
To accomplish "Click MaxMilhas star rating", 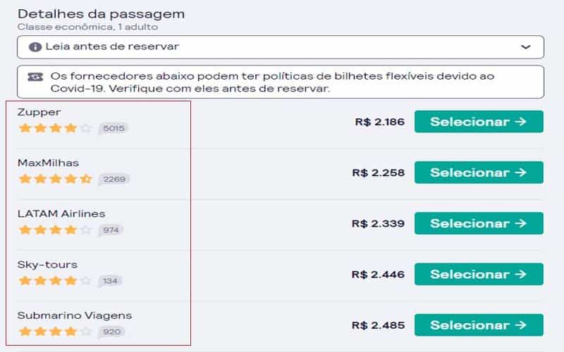I will click(55, 179).
